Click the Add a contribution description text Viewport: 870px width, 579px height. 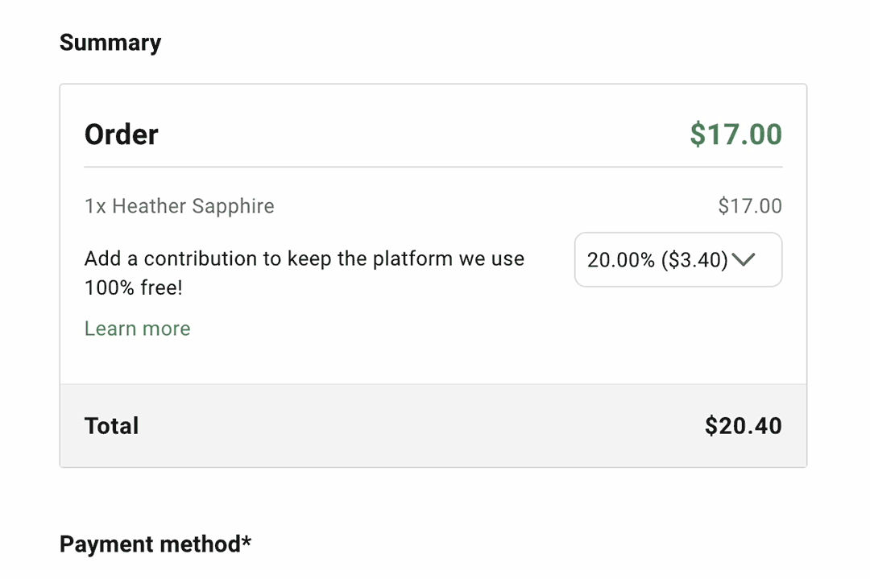point(304,259)
